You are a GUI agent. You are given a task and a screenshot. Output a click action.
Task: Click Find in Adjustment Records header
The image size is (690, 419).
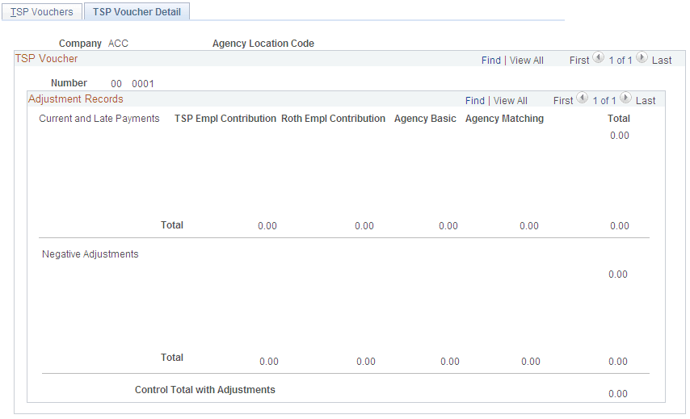pyautogui.click(x=475, y=101)
